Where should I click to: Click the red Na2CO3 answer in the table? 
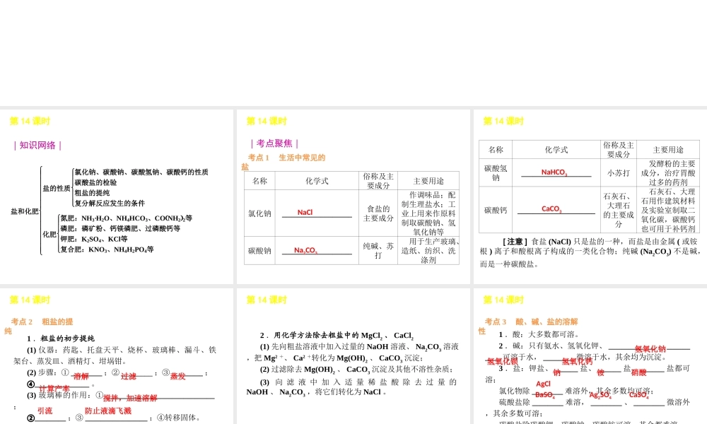click(305, 250)
